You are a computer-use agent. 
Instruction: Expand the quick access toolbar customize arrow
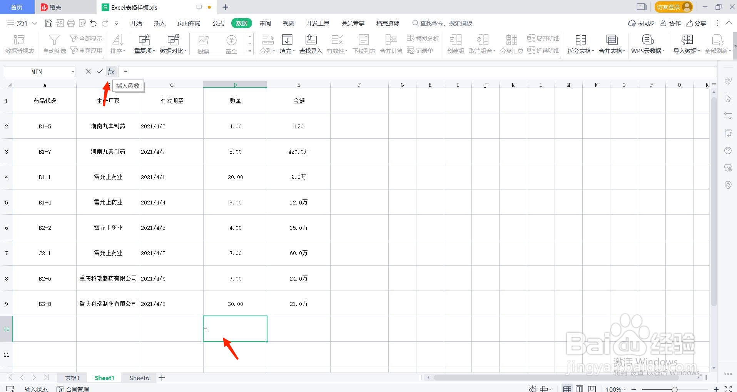pyautogui.click(x=116, y=23)
